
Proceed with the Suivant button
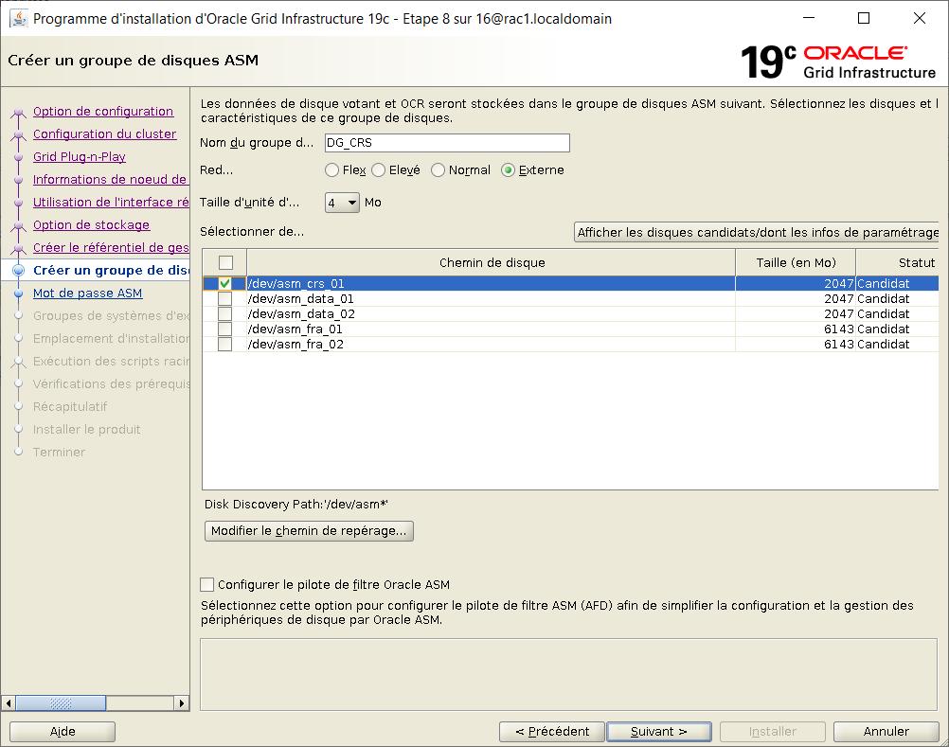tap(659, 731)
